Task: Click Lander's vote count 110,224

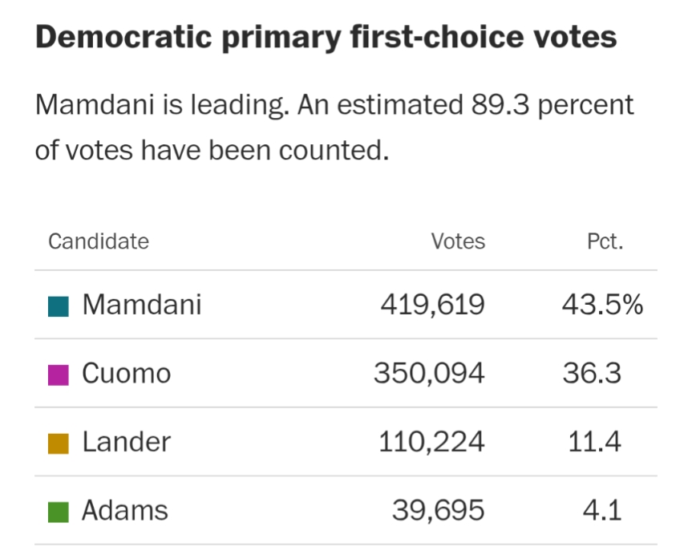Action: tap(431, 442)
